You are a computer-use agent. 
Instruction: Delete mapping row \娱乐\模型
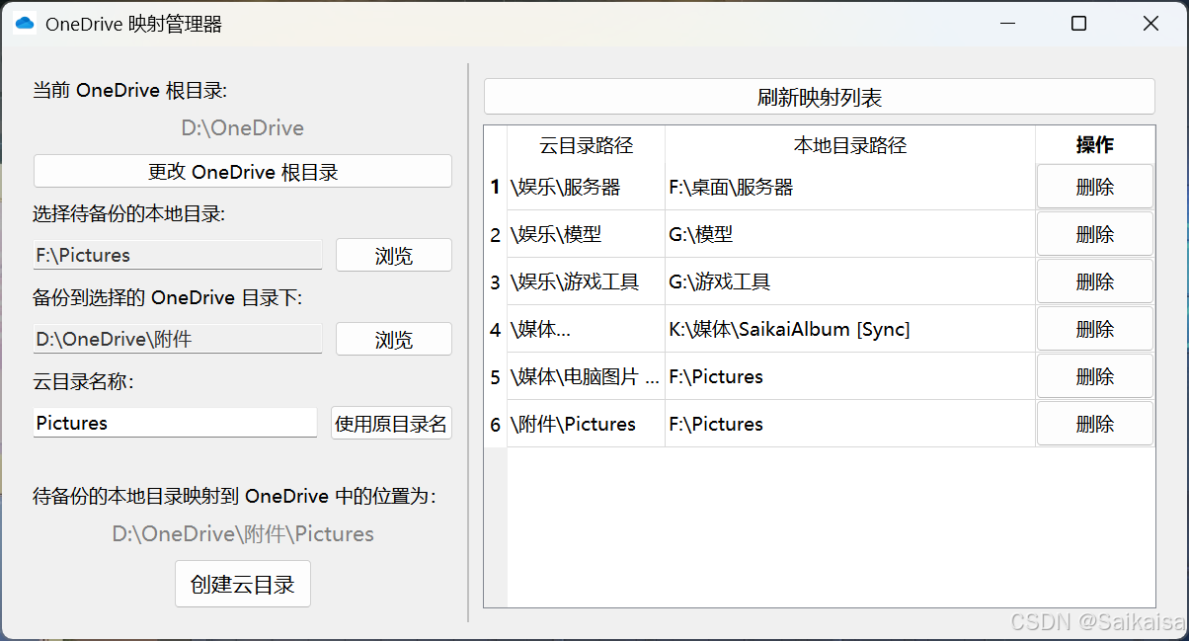click(x=1095, y=234)
